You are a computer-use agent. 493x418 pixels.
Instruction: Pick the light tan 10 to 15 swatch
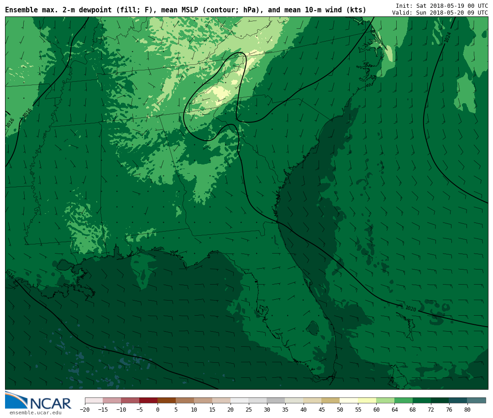(204, 401)
